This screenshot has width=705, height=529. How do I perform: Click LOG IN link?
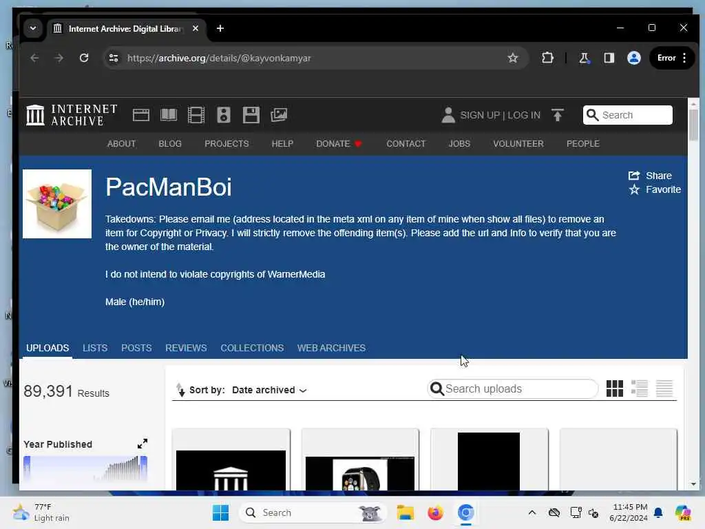click(524, 115)
